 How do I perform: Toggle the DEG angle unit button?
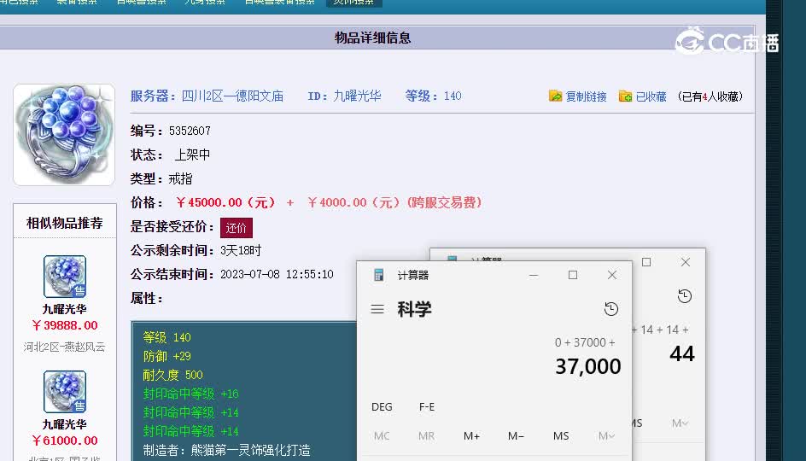(x=382, y=407)
